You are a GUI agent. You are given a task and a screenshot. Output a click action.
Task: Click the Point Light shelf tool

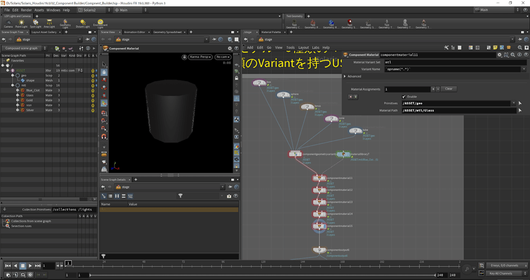coord(21,22)
